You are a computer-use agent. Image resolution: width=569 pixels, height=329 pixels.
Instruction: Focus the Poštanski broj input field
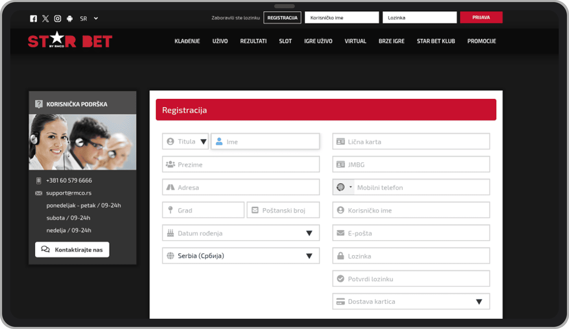283,210
